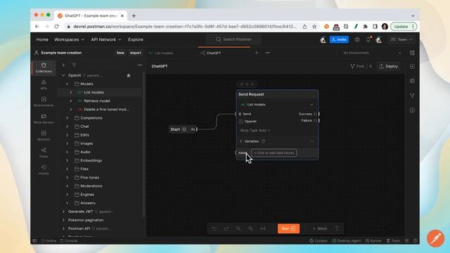Open Trash in status bar
The height and width of the screenshot is (253, 450).
tap(393, 240)
